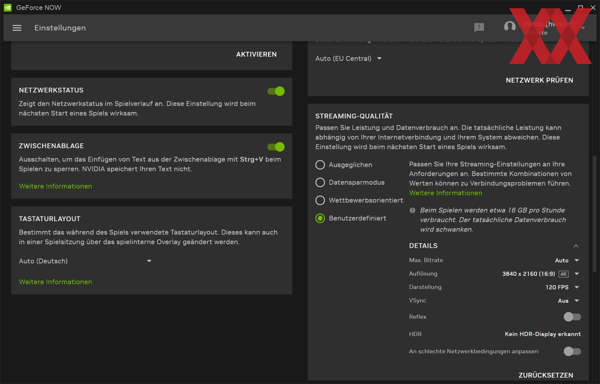Toggle the Netzwerkstatus switch
The height and width of the screenshot is (384, 600).
coord(276,91)
